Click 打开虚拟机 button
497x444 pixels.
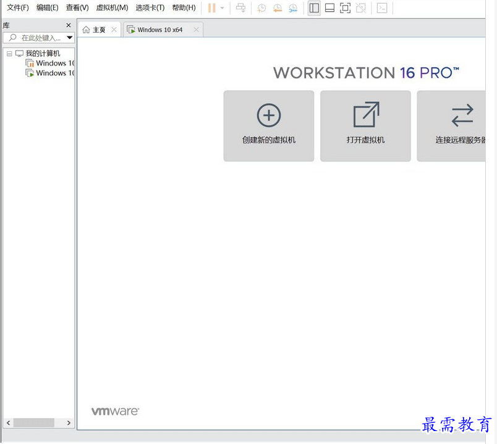click(365, 126)
